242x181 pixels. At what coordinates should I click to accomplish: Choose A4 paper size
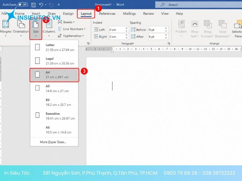coord(54,75)
